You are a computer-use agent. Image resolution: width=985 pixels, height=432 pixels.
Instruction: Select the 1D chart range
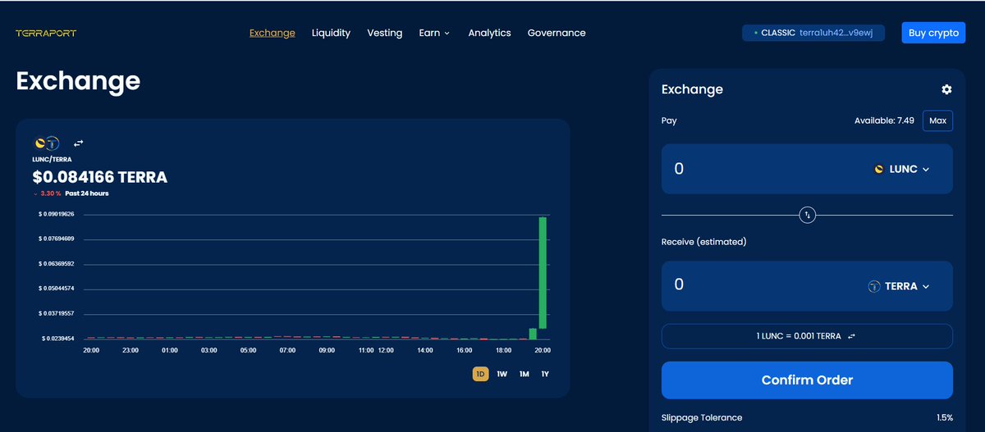(480, 374)
